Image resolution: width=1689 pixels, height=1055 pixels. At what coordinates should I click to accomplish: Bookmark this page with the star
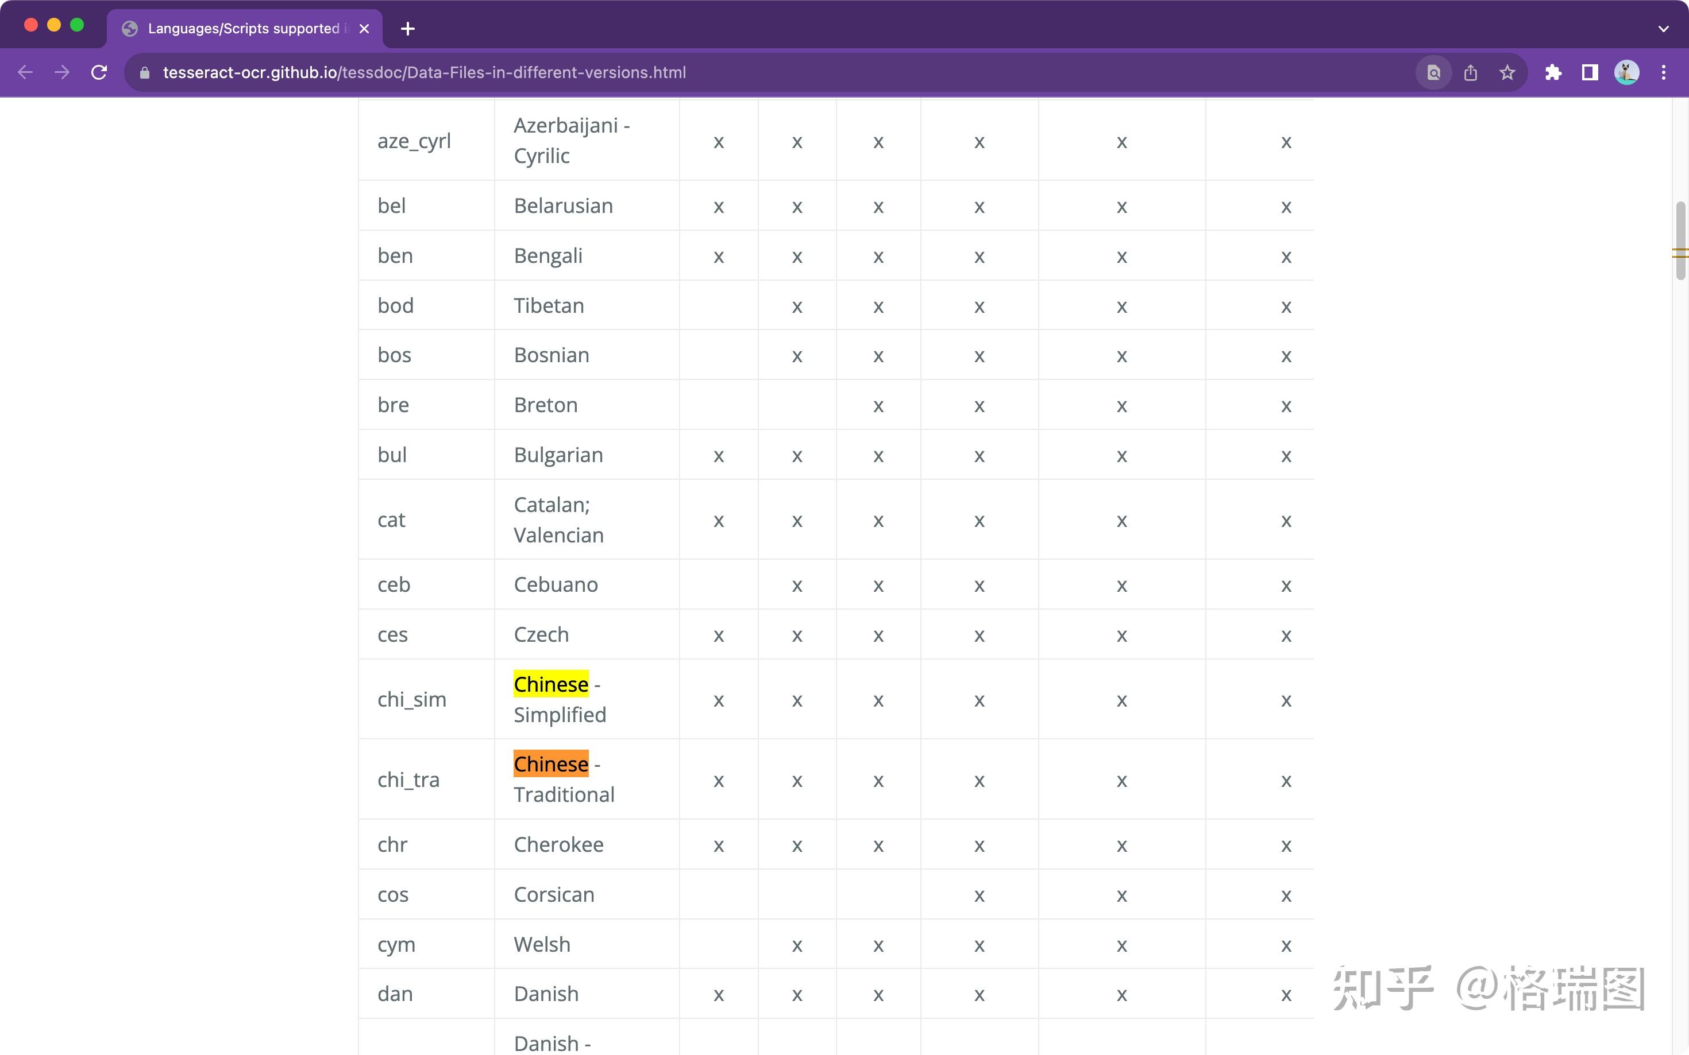pos(1507,72)
